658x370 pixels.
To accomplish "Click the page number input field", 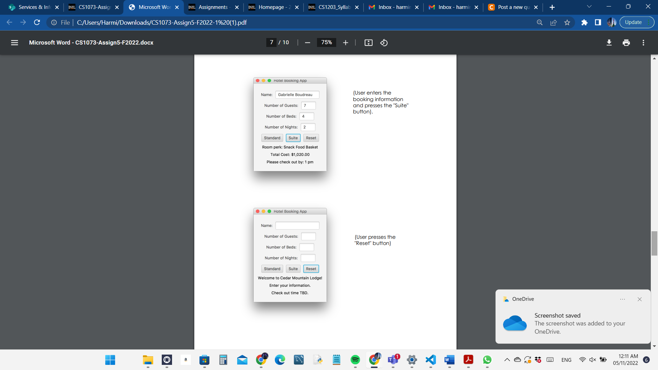I will click(271, 42).
